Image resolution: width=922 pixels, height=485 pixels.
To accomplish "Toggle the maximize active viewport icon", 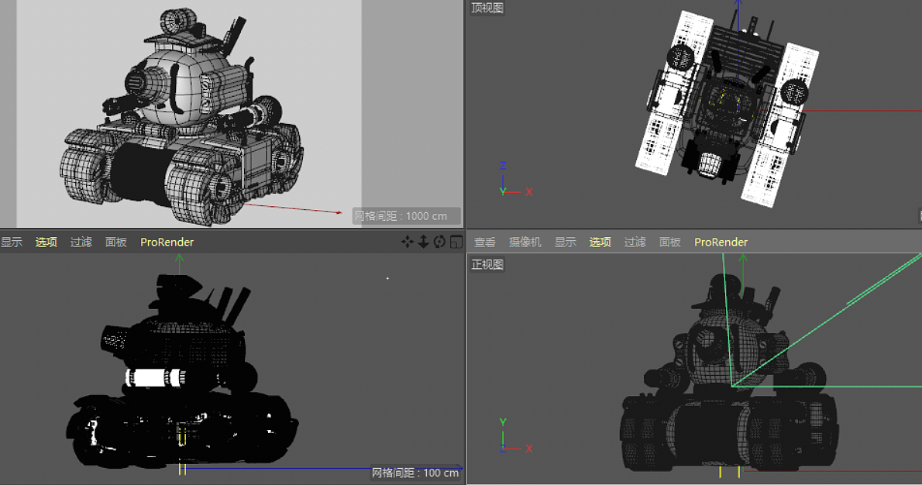I will [456, 242].
